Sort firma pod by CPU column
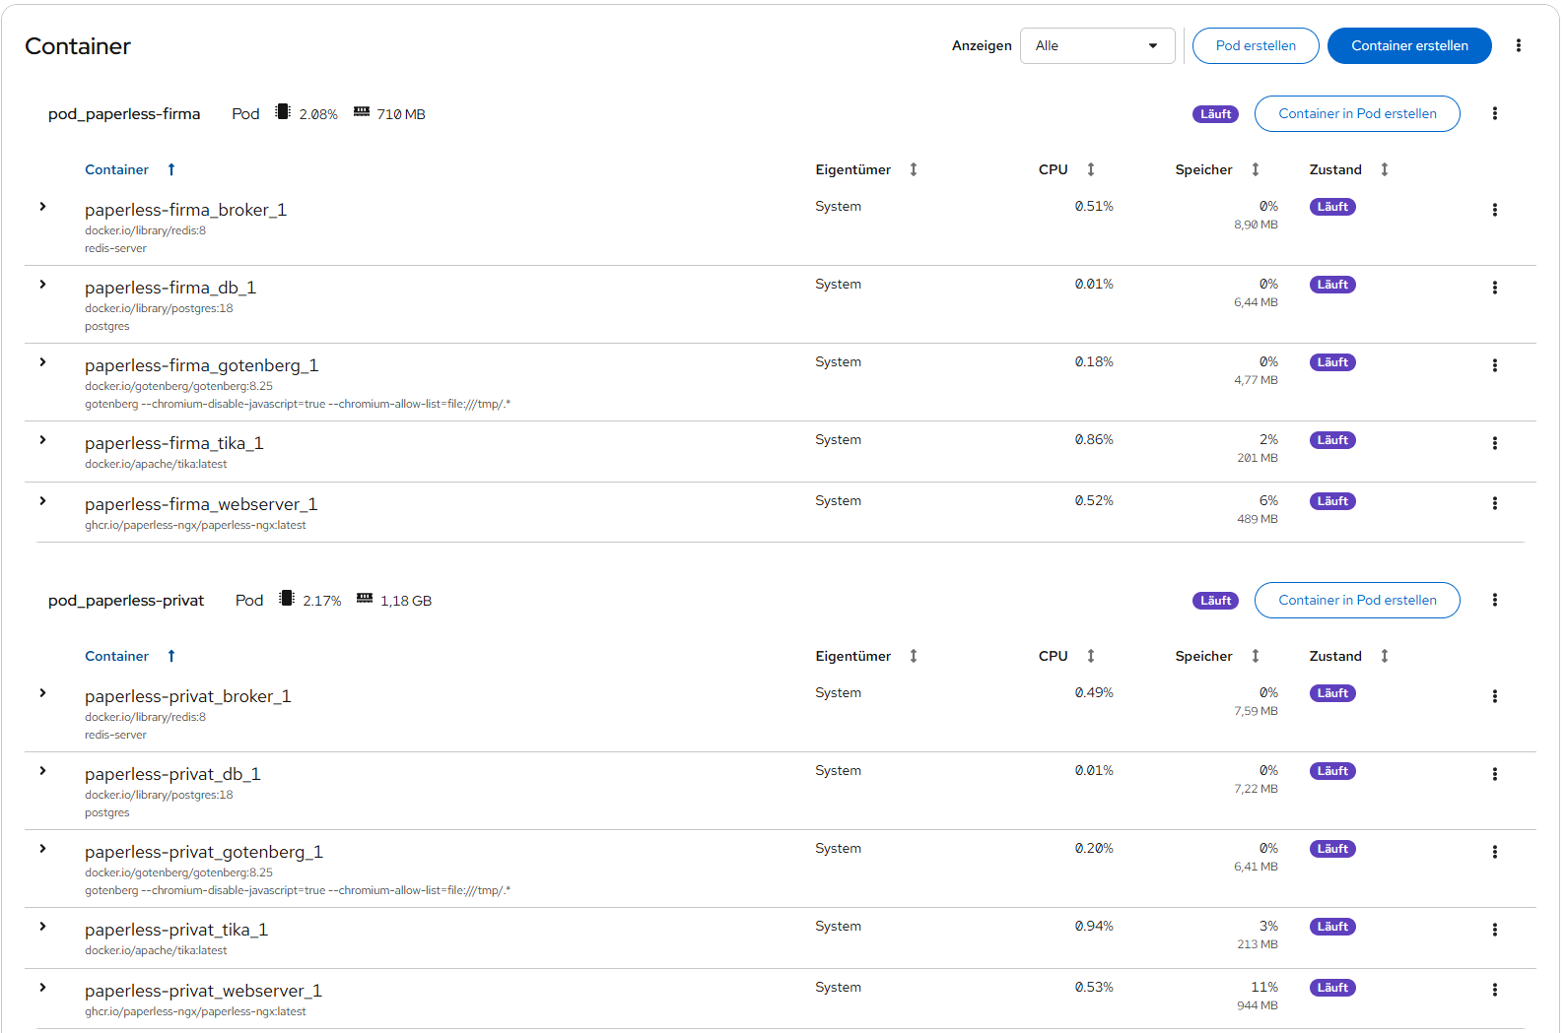The image size is (1566, 1033). pos(1065,169)
